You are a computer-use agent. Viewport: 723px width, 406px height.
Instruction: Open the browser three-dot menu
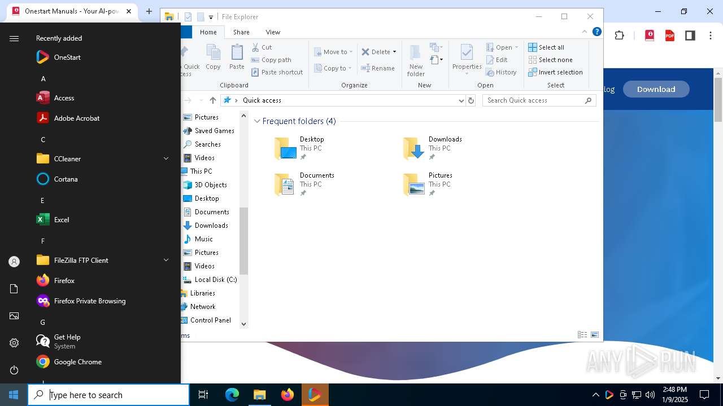(x=710, y=36)
